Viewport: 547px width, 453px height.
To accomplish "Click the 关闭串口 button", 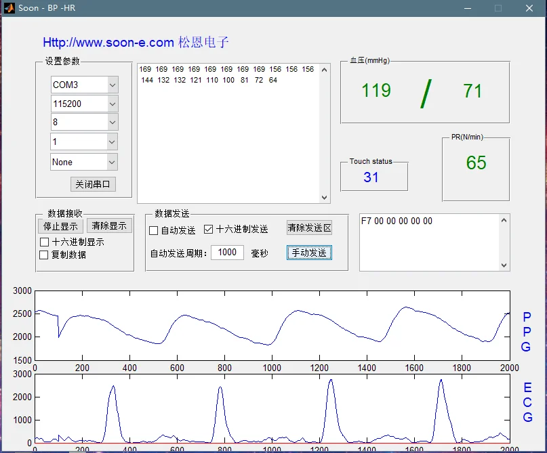I will pos(93,184).
